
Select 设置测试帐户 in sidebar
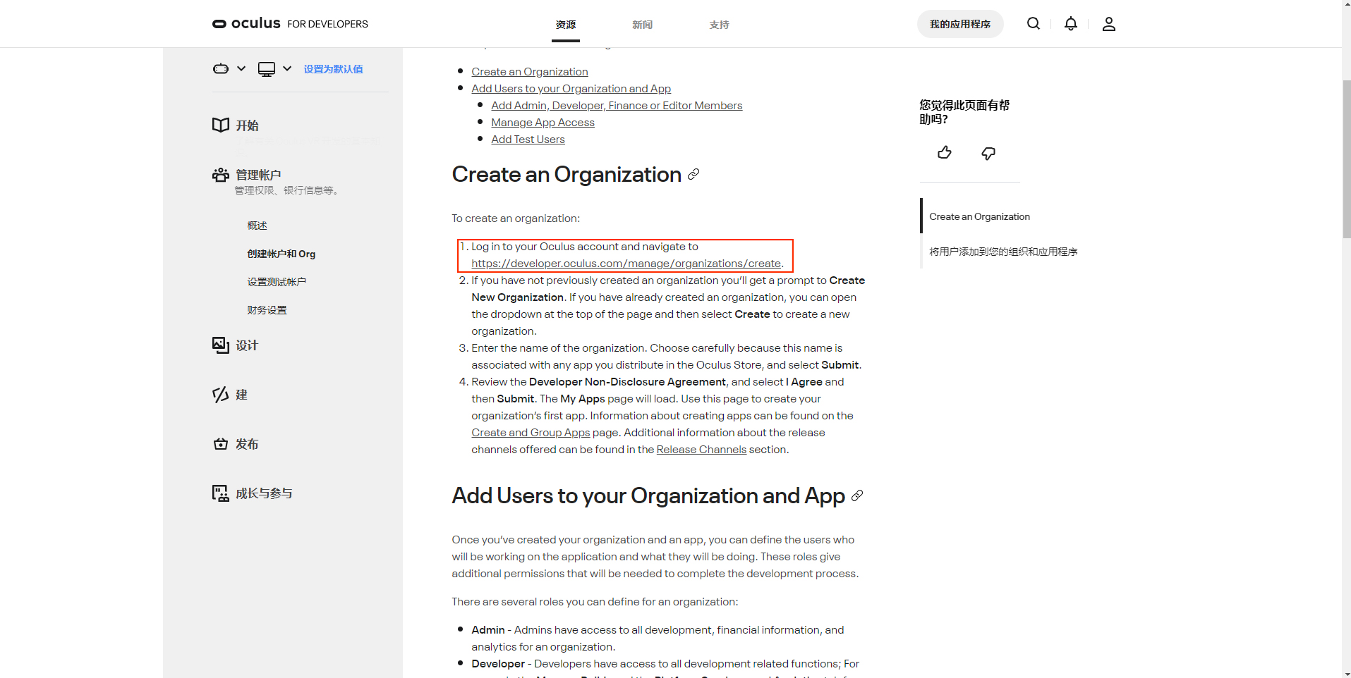click(x=276, y=282)
